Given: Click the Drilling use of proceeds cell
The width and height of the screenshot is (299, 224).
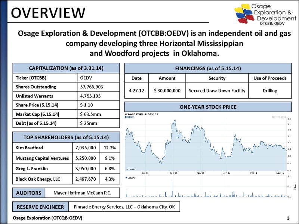Looking at the screenshot, I should [x=270, y=91].
